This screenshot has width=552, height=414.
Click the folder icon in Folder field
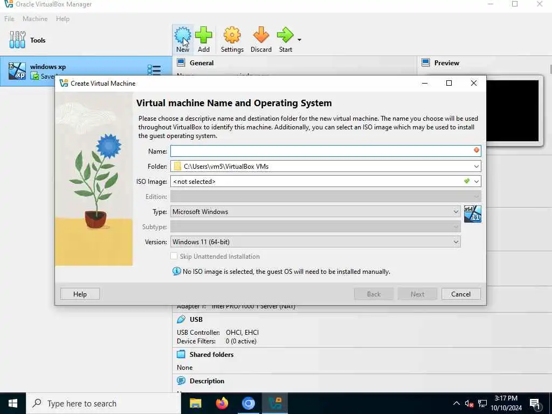[x=177, y=166]
